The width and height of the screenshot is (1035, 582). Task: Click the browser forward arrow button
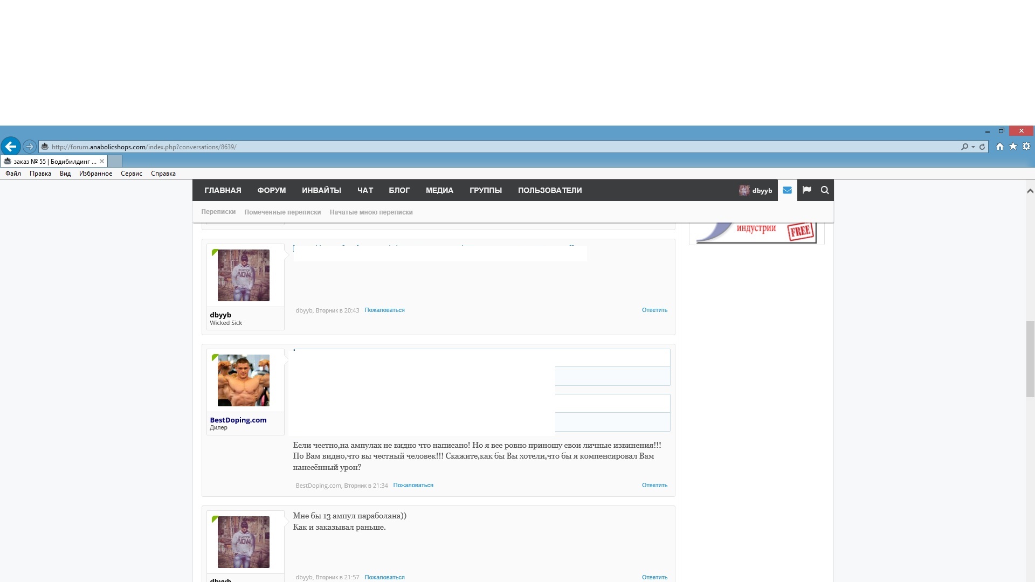[30, 147]
